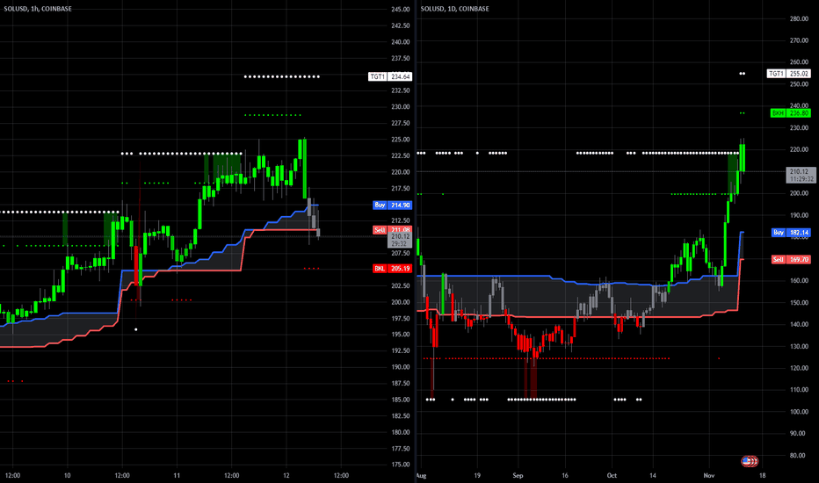Click 245.00 on the 1h price axis
This screenshot has height=483, width=819.
tap(400, 10)
